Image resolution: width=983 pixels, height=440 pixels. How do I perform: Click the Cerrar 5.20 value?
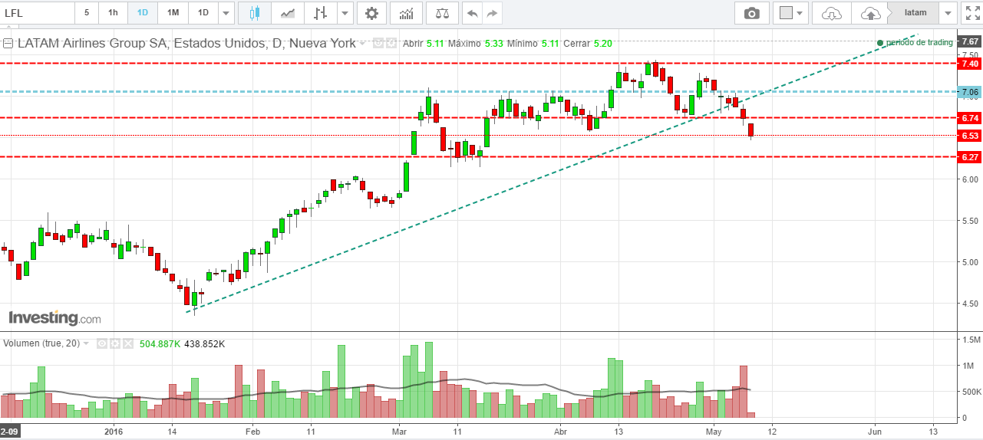tap(602, 44)
